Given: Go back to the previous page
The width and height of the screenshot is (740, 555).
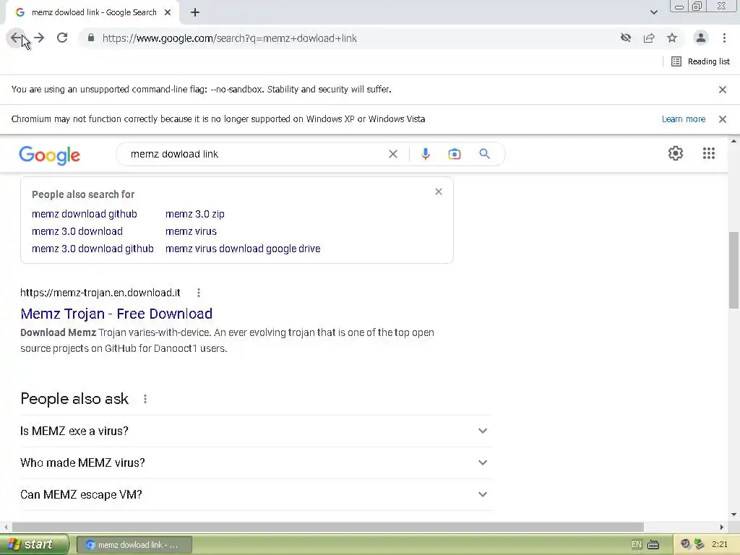Looking at the screenshot, I should click(x=16, y=38).
